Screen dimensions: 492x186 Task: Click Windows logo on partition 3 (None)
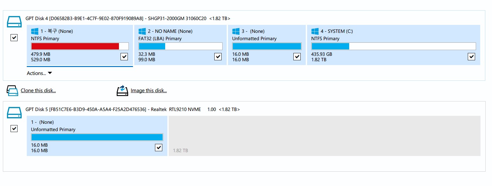point(236,31)
